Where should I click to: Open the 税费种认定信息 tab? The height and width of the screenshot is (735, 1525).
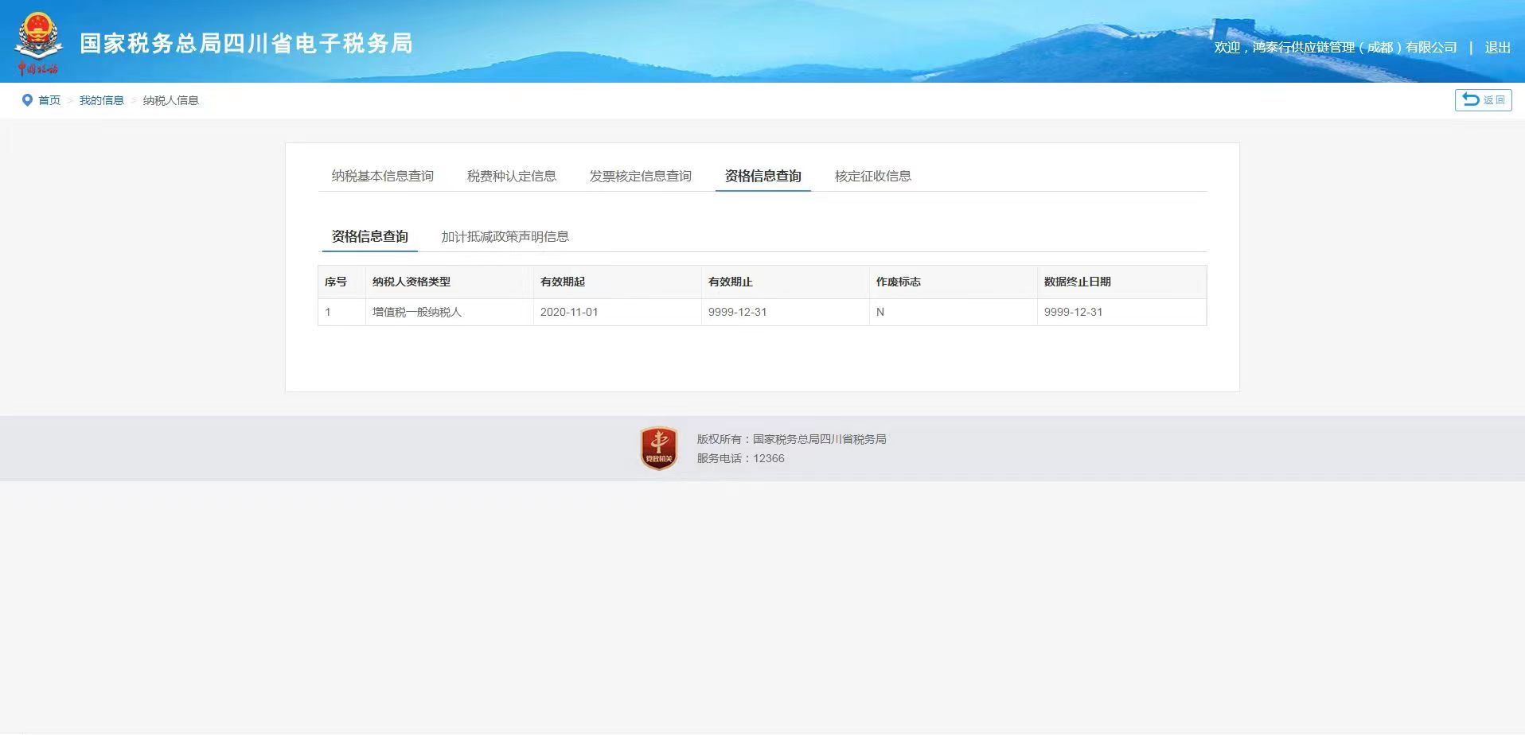tap(511, 176)
